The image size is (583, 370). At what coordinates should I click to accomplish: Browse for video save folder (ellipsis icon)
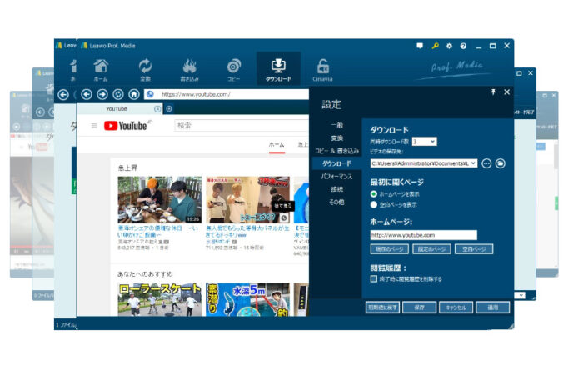click(x=486, y=163)
